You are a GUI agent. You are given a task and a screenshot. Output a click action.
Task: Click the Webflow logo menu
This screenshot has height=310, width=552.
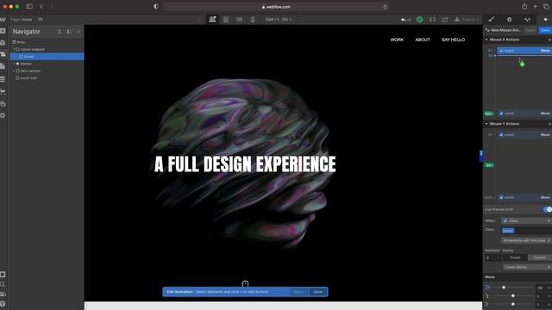click(3, 19)
